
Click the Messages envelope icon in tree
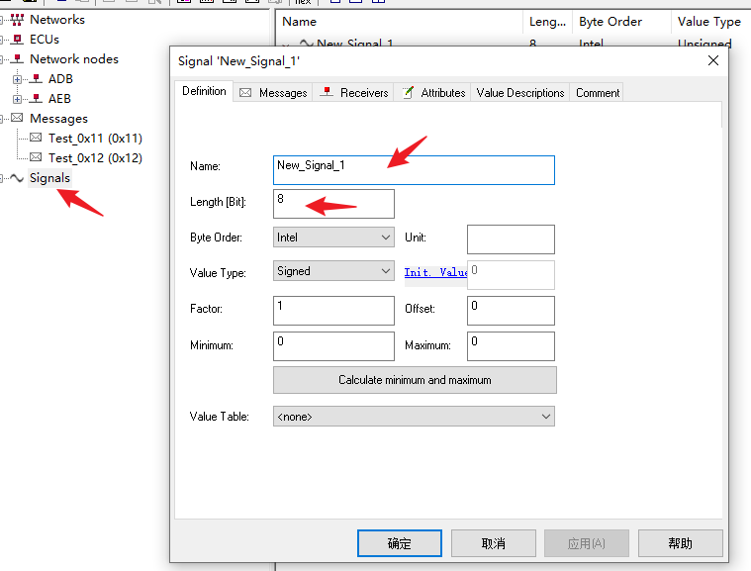pyautogui.click(x=17, y=118)
